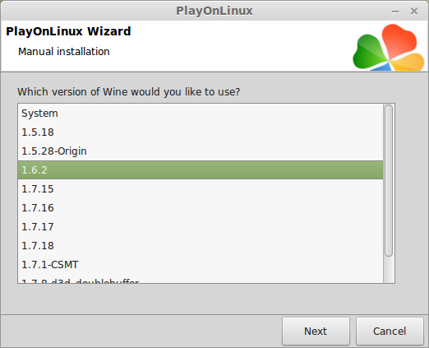Choose Wine version 1.7.15
Screen dimensions: 429x348
click(x=201, y=189)
